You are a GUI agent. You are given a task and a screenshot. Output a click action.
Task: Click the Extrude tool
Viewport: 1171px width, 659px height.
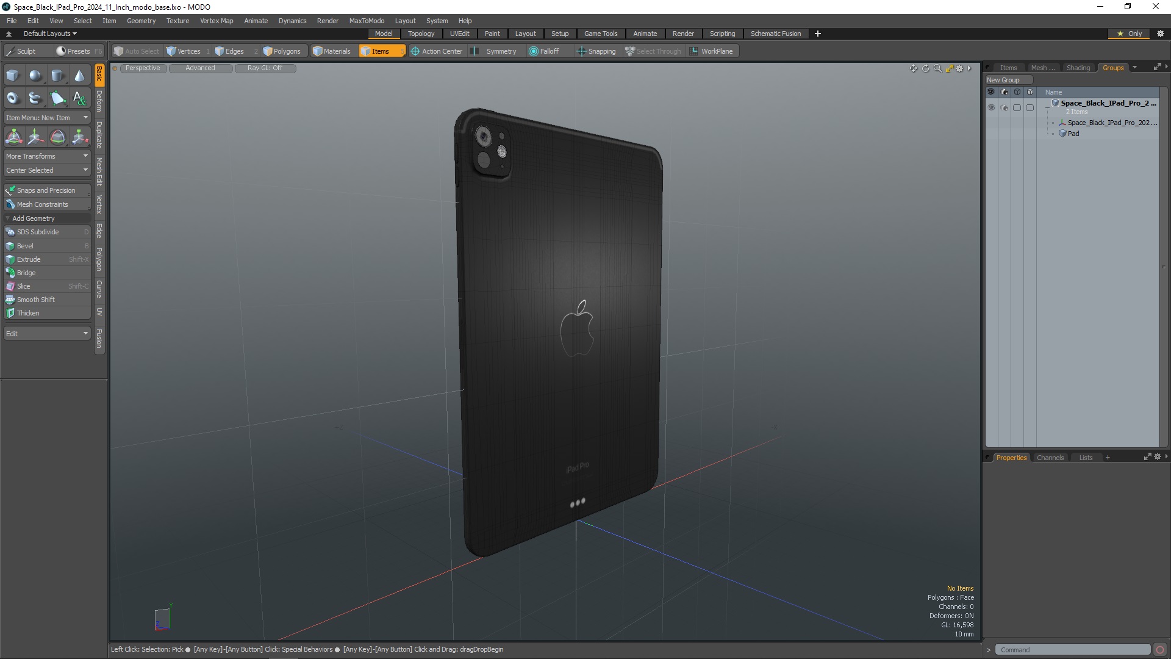47,259
